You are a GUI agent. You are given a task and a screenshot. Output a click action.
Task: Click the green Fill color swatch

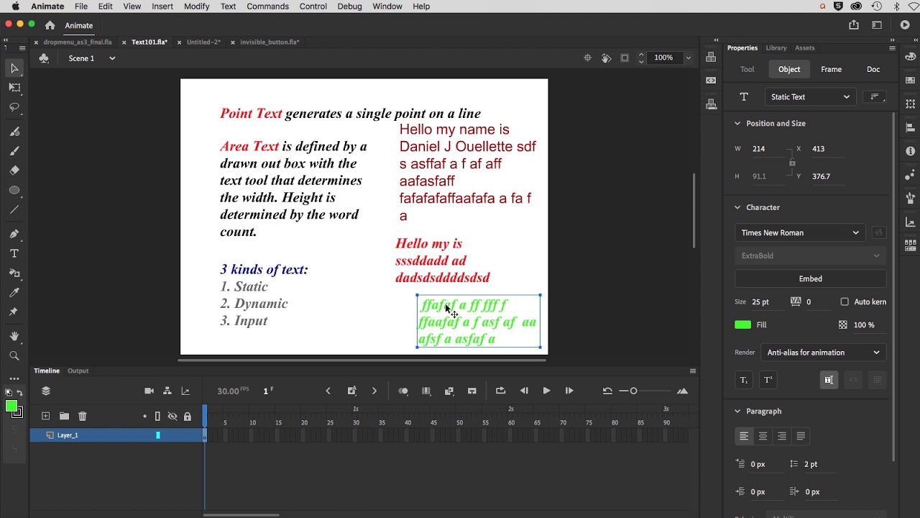coord(743,325)
